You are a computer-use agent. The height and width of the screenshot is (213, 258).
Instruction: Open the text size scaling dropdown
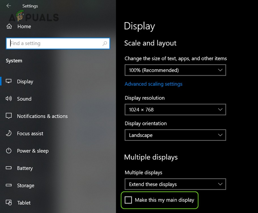[175, 70]
